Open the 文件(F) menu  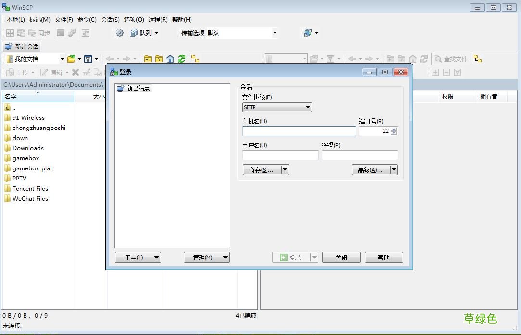click(64, 20)
